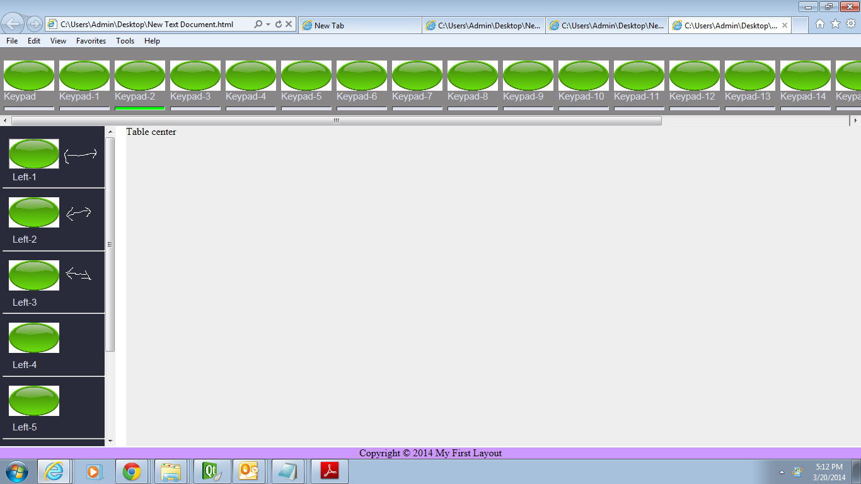
Task: Switch to the New Tab tab
Action: [360, 25]
